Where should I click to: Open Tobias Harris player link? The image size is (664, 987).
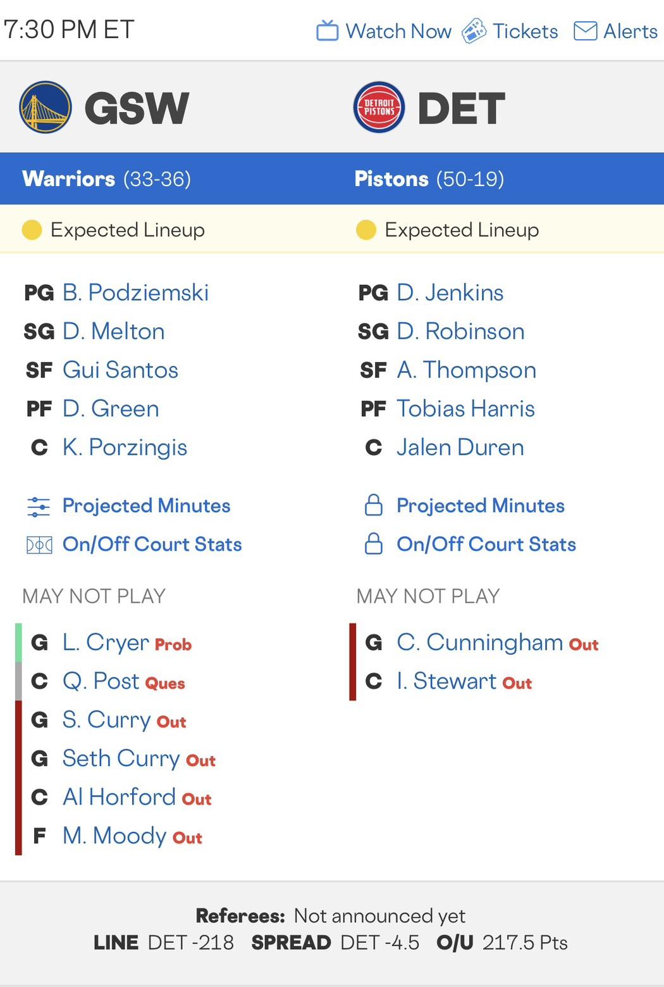465,409
